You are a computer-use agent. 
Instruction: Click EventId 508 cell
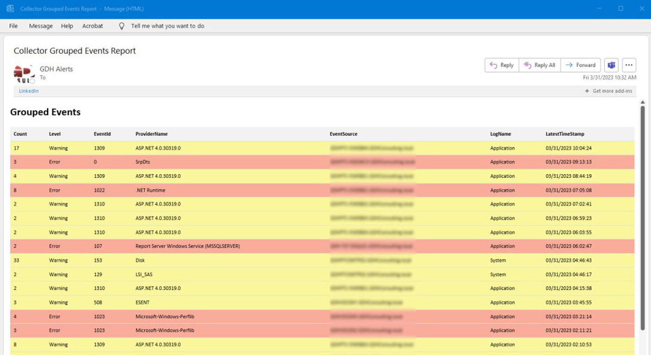(98, 302)
